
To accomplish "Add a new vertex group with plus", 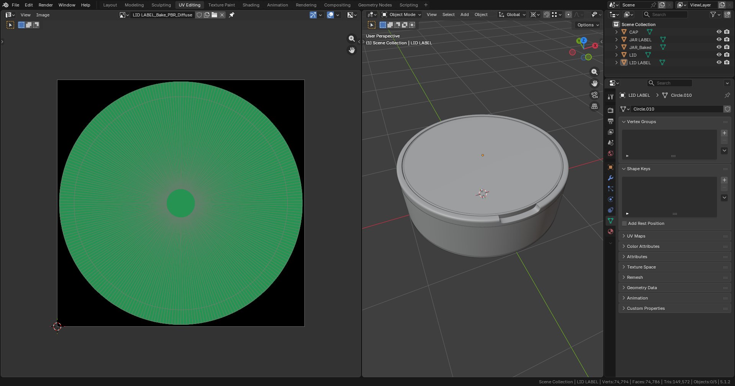I will click(724, 133).
